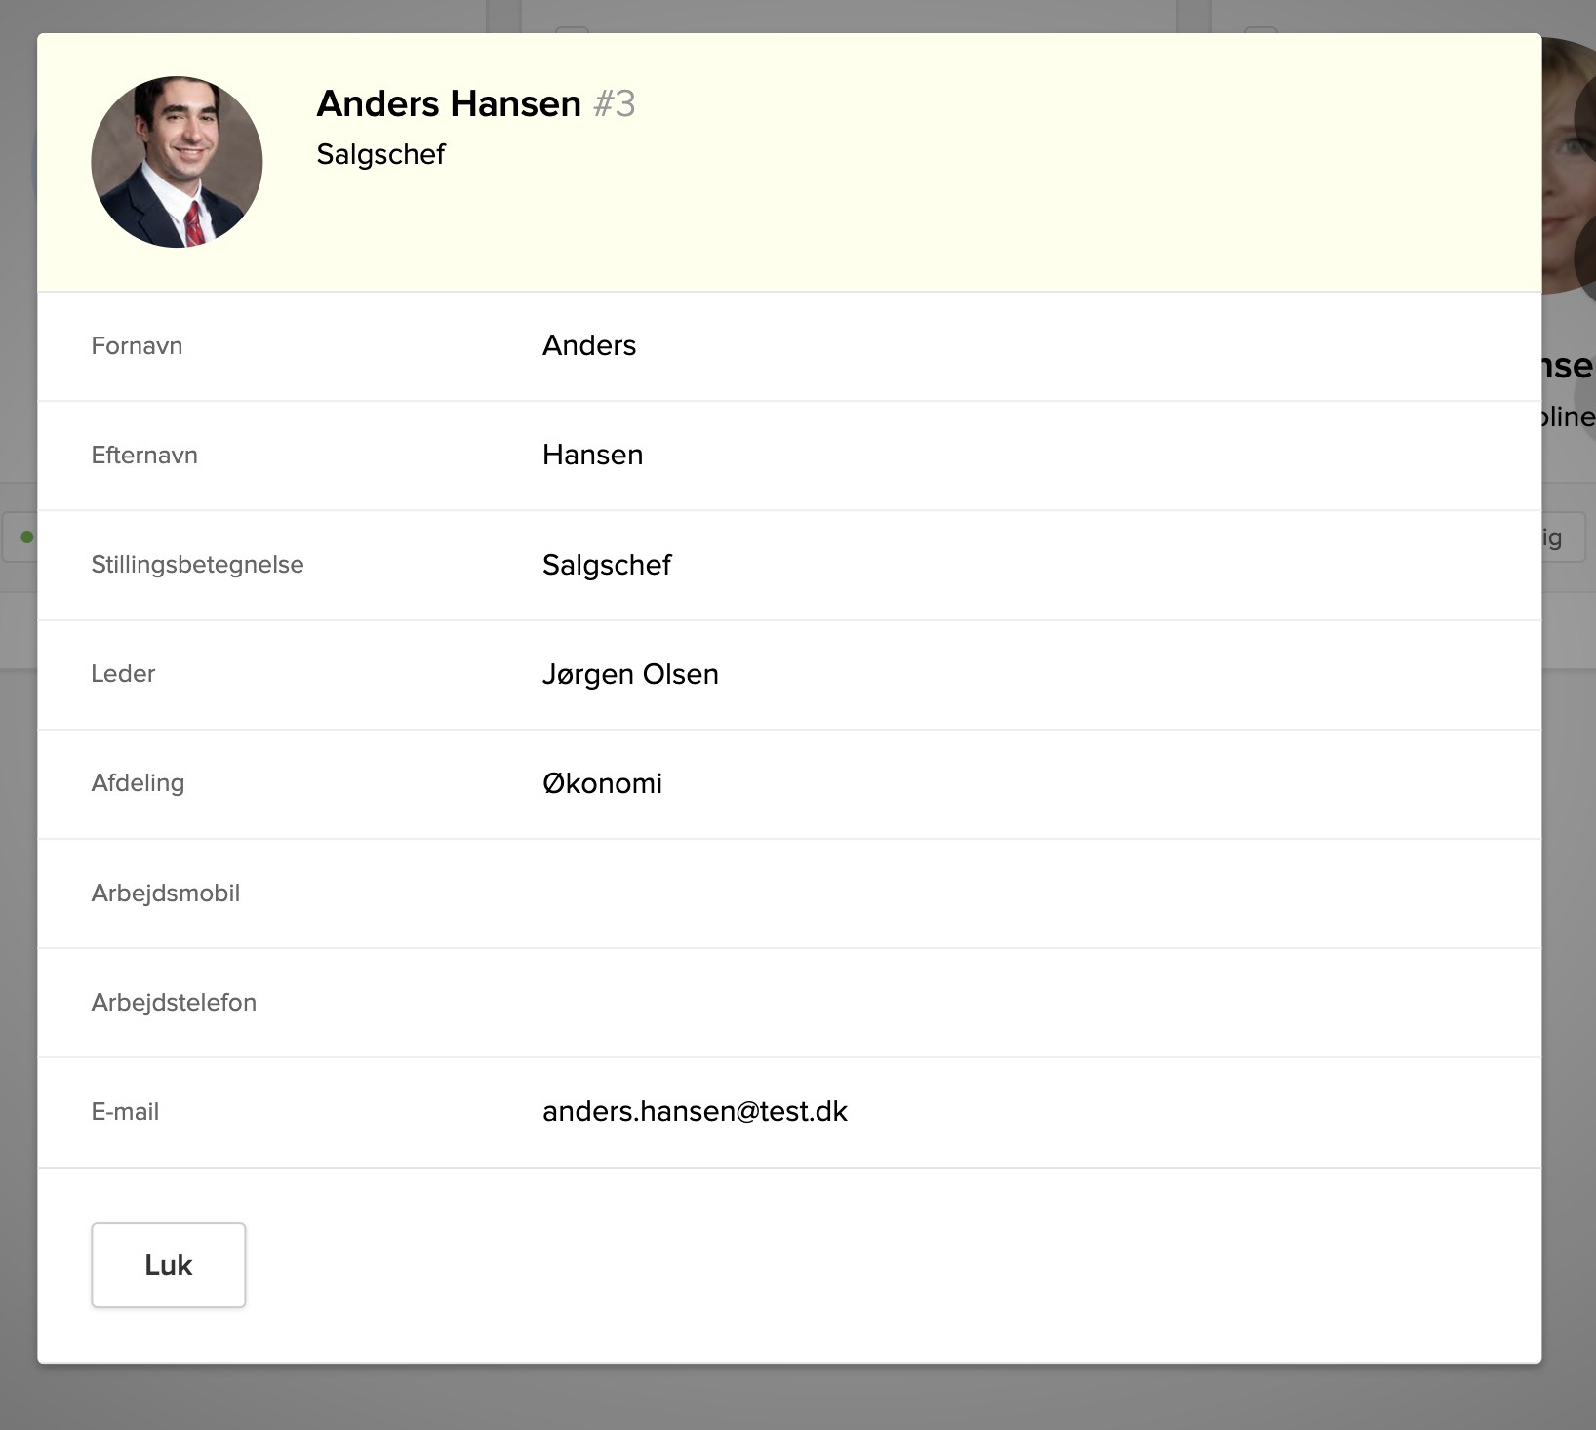This screenshot has height=1430, width=1596.
Task: Click the anders.hansen@test.dk email address
Action: (x=695, y=1111)
